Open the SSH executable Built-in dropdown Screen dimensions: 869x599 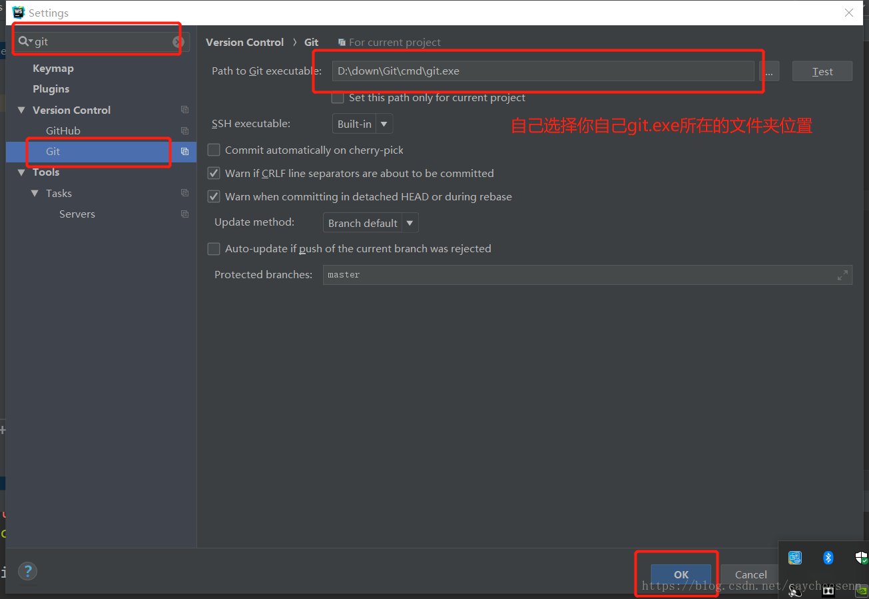363,124
